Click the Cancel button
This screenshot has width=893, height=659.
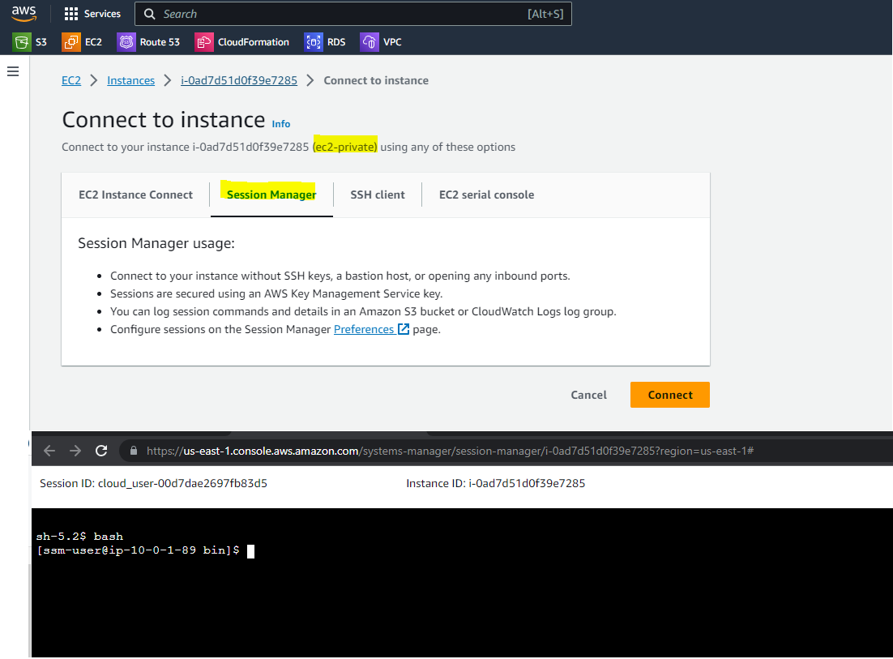tap(588, 395)
